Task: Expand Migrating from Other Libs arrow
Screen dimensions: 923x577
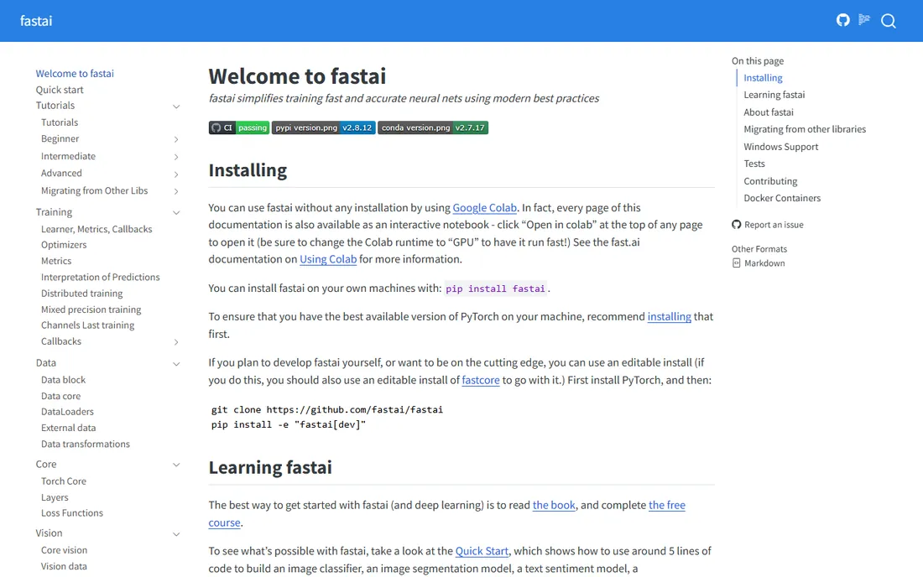Action: pos(176,191)
